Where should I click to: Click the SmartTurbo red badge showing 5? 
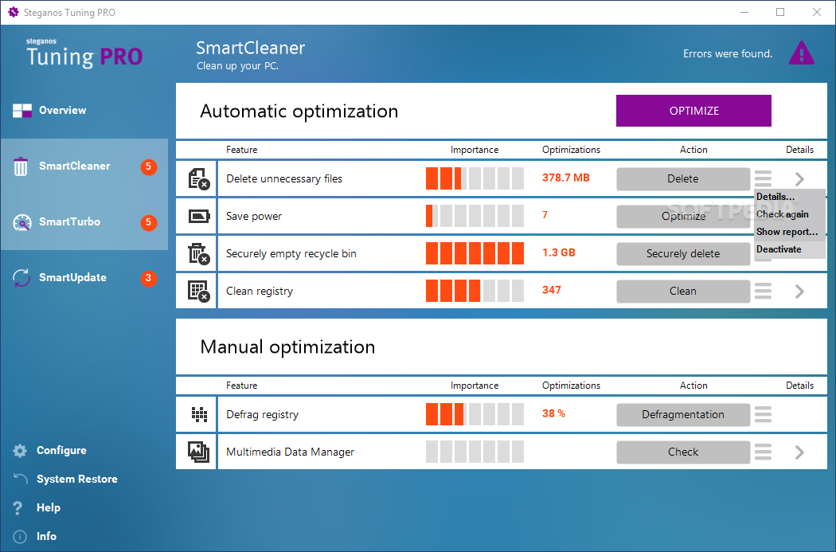tap(149, 222)
